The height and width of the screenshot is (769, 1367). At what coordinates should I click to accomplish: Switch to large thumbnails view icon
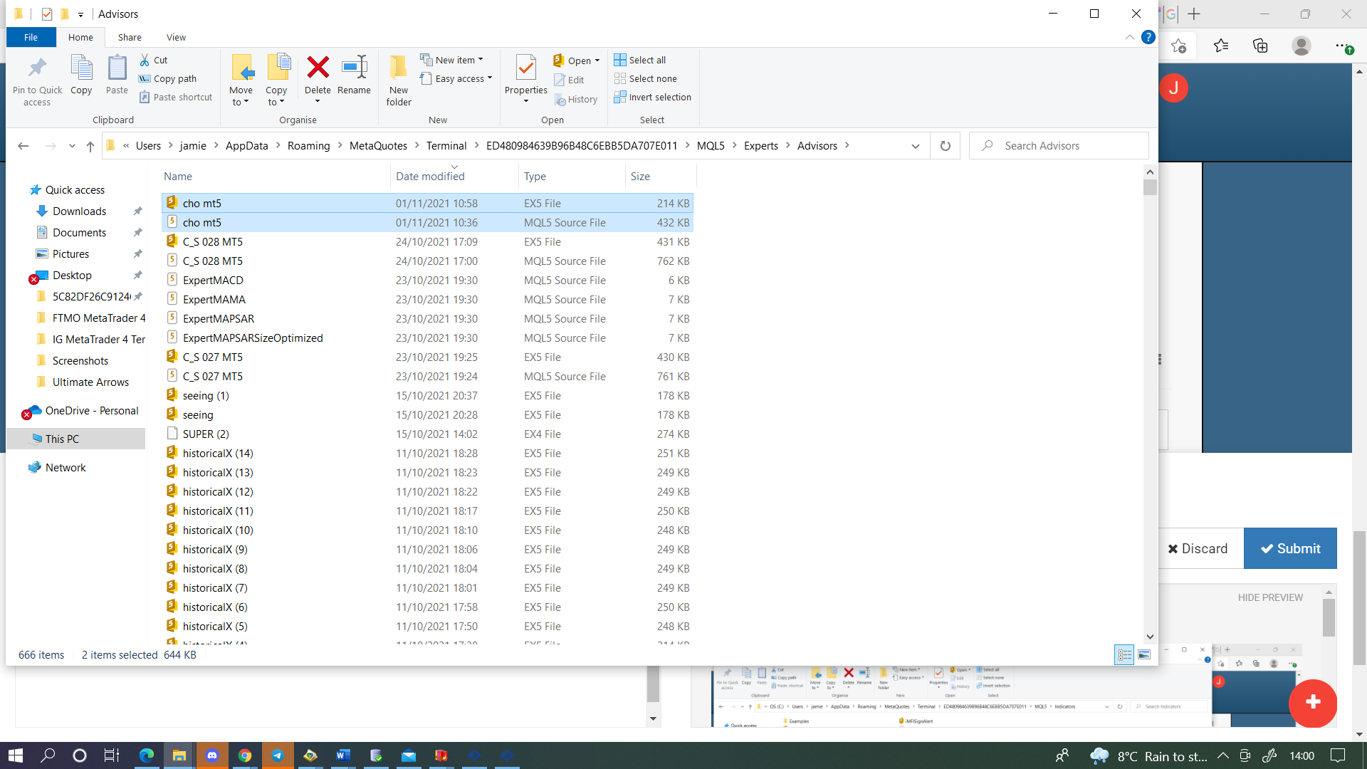click(1144, 654)
